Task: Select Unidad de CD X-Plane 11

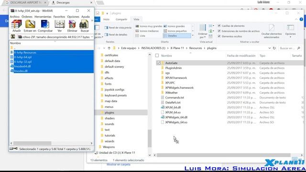Action: pos(117,153)
